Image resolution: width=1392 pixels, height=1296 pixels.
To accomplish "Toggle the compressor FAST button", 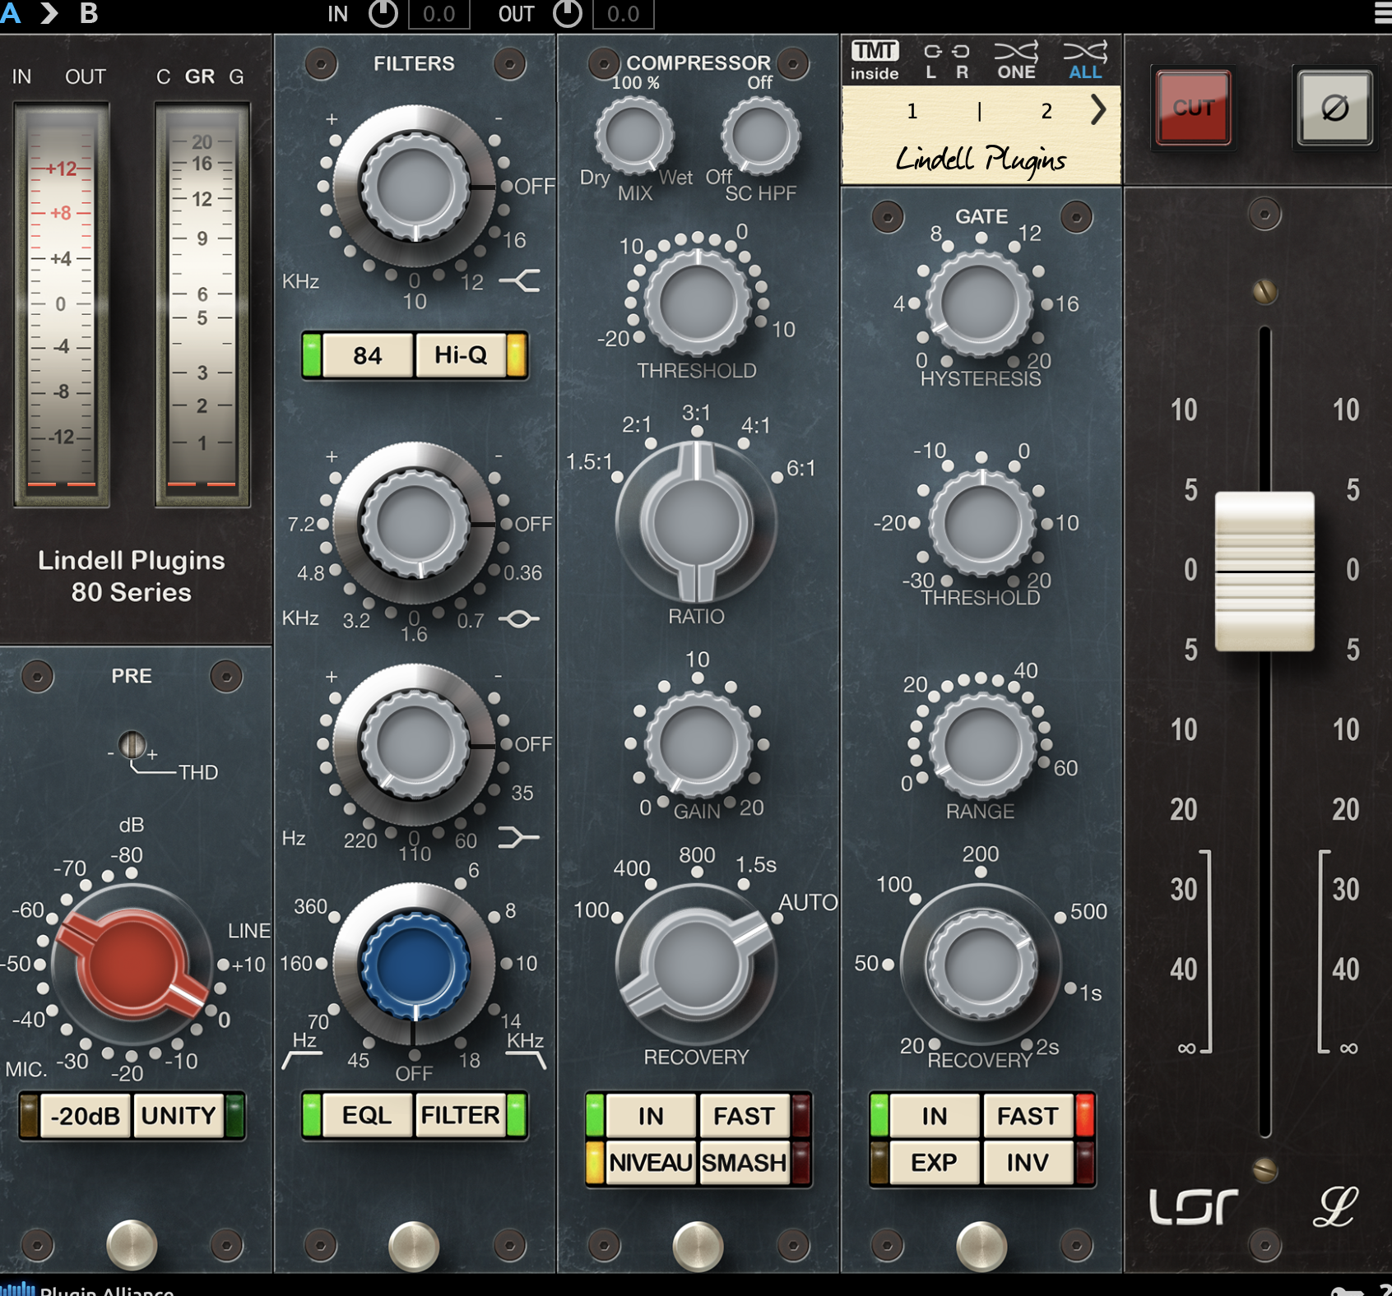I will coord(744,1116).
